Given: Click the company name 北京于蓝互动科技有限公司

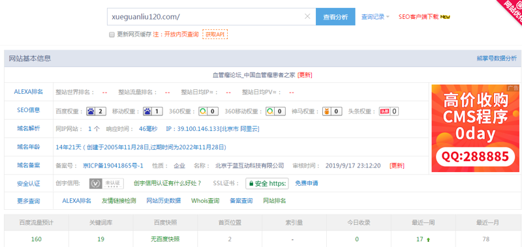Looking at the screenshot, I should click(250, 166).
